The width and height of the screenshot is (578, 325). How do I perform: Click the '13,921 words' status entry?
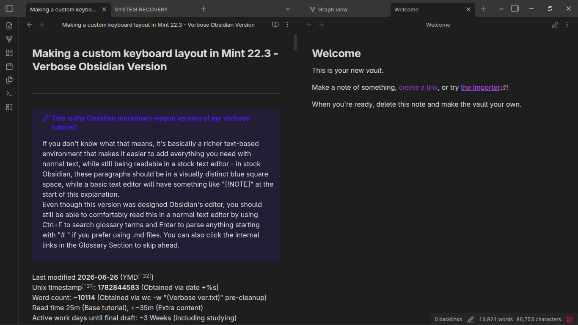pyautogui.click(x=495, y=319)
